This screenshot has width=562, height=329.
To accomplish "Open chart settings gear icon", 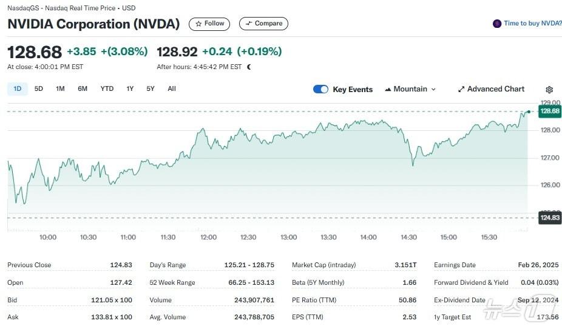I will point(549,90).
